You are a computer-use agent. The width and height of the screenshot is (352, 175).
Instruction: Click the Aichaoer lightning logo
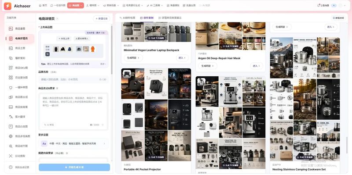click(7, 6)
